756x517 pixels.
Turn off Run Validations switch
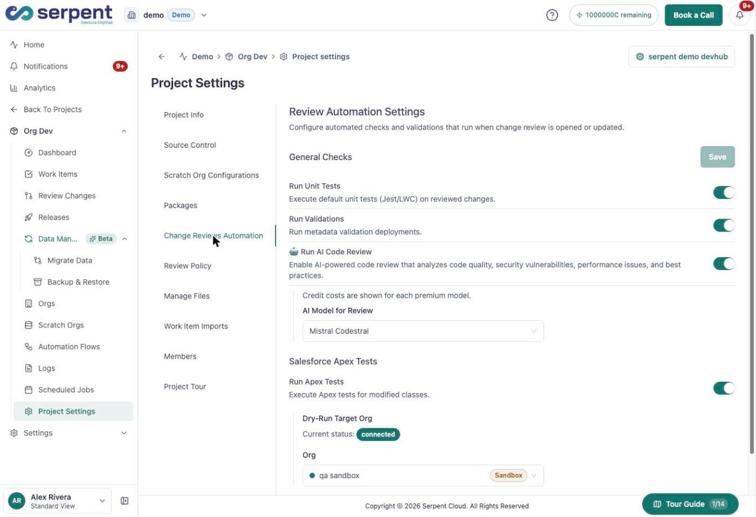point(724,225)
